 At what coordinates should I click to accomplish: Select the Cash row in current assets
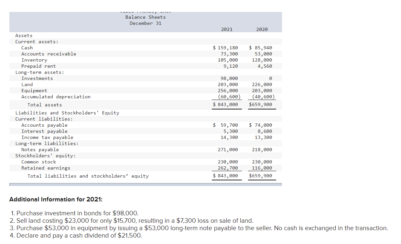coord(27,47)
